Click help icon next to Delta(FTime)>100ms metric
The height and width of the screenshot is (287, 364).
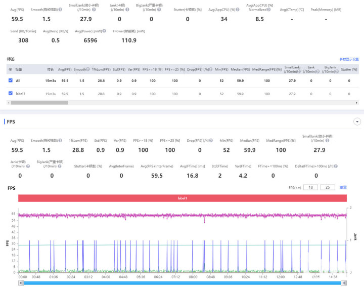point(335,166)
